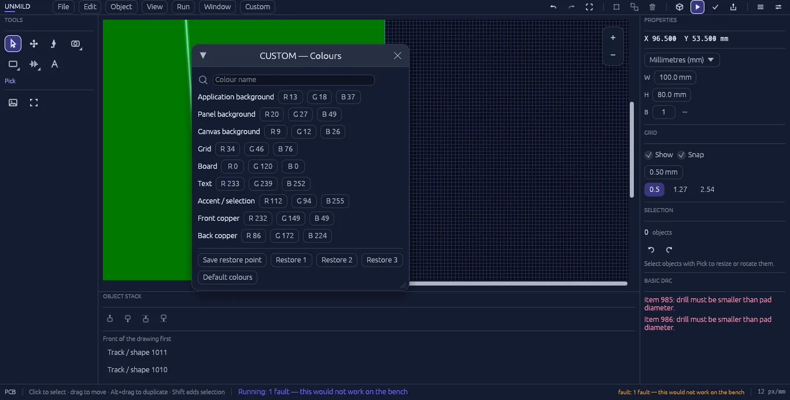Image resolution: width=790 pixels, height=400 pixels.
Task: Open the Run menu
Action: point(183,7)
